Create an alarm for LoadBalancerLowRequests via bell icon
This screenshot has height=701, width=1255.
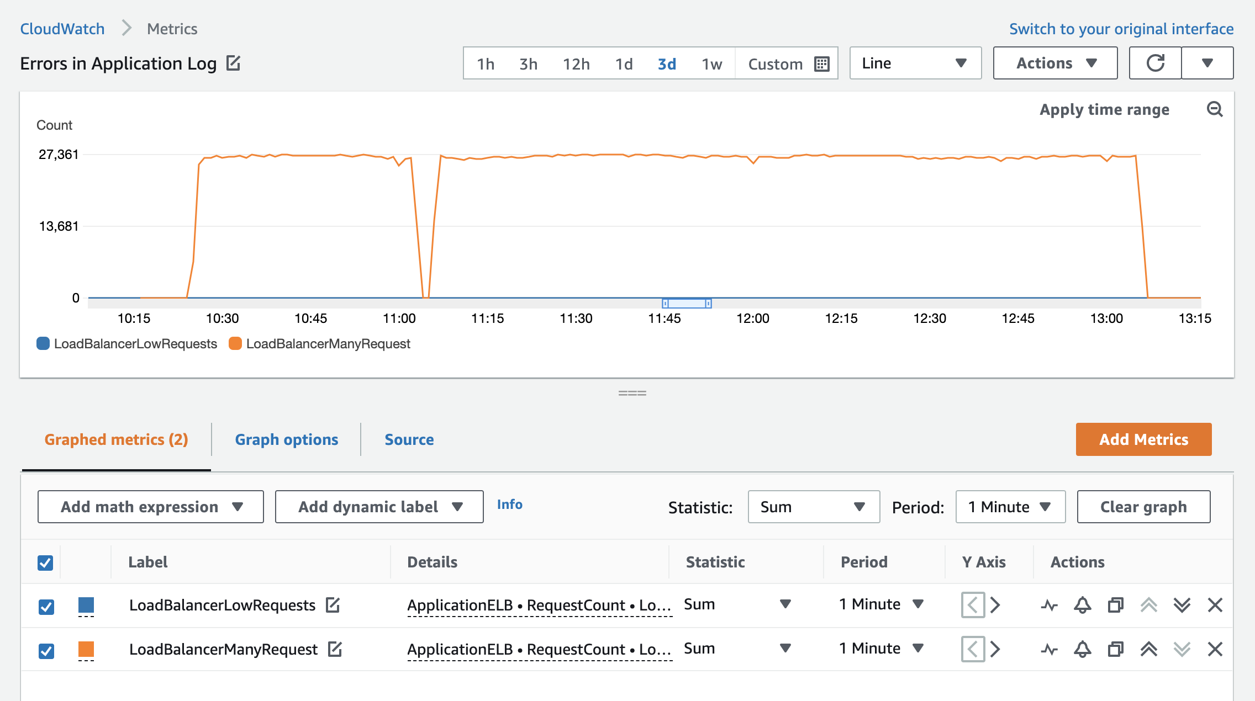(1082, 605)
